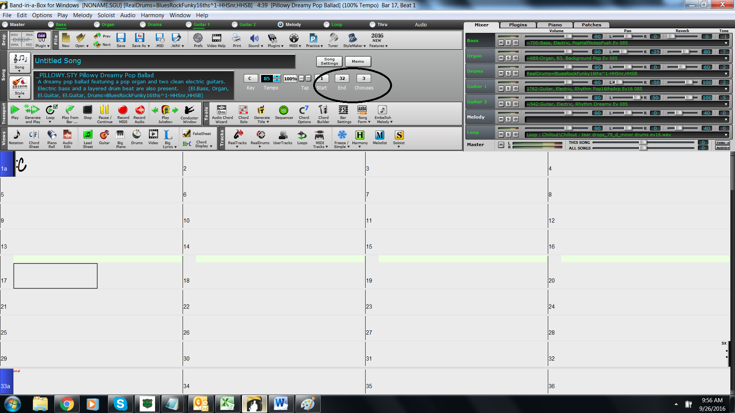Create a New song file
The height and width of the screenshot is (413, 735).
pyautogui.click(x=66, y=40)
